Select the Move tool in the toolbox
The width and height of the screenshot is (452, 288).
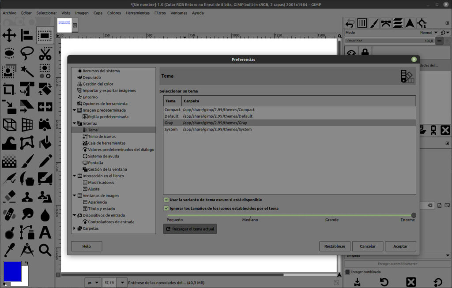tap(9, 35)
